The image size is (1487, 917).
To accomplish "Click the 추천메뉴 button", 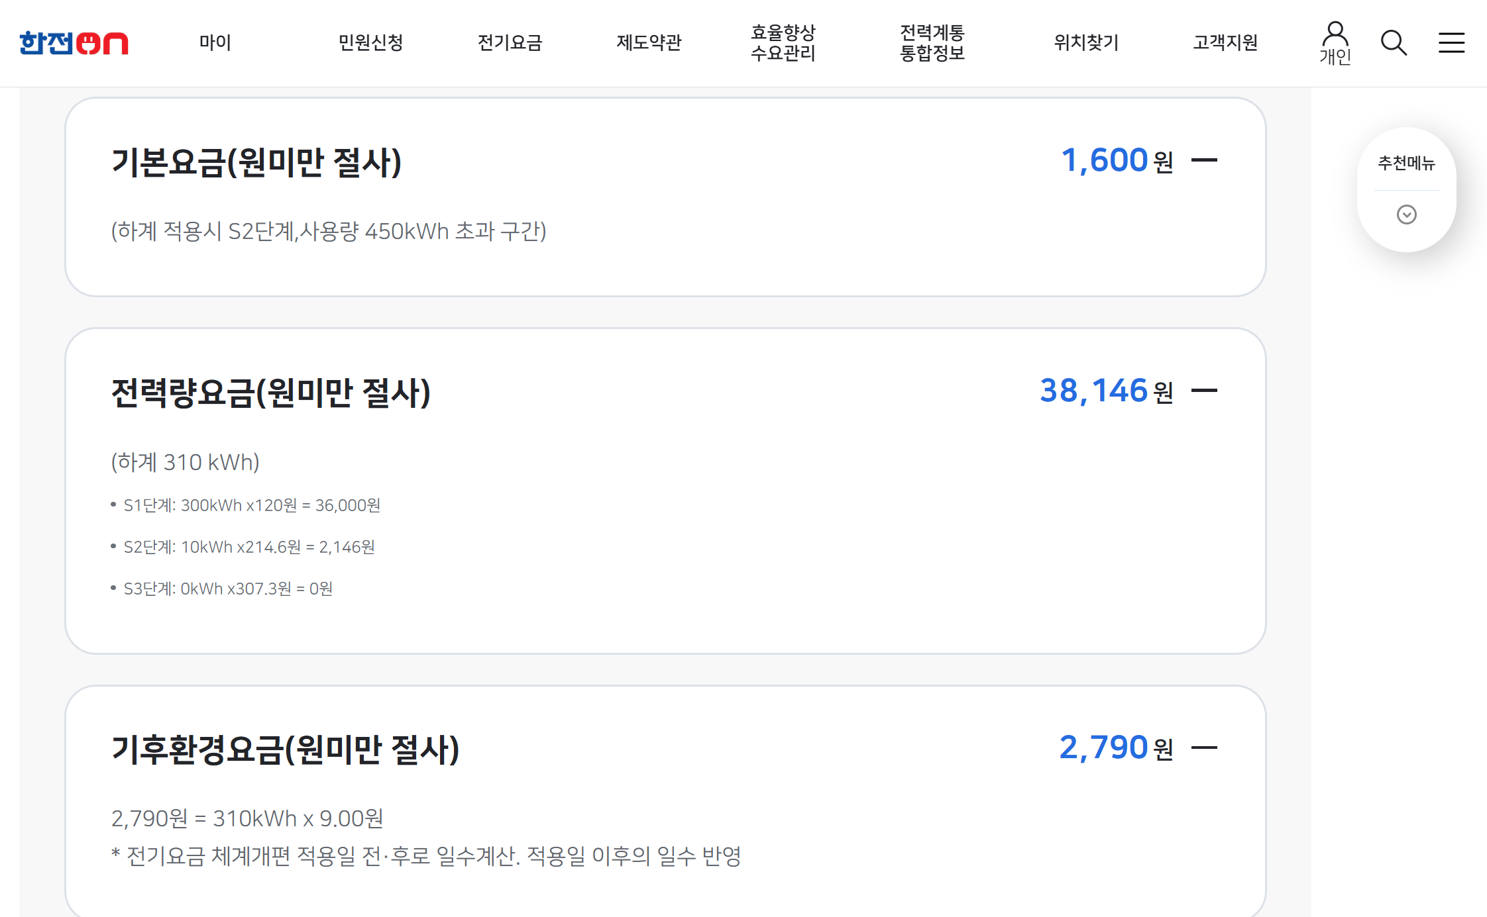I will [x=1406, y=164].
